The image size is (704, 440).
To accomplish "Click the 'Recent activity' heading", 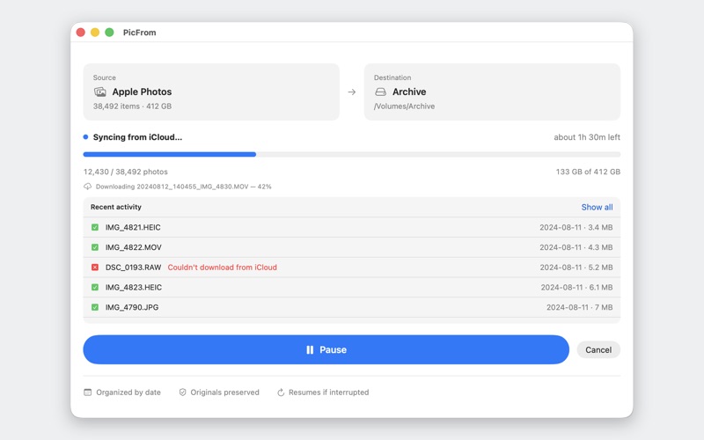I will point(116,207).
